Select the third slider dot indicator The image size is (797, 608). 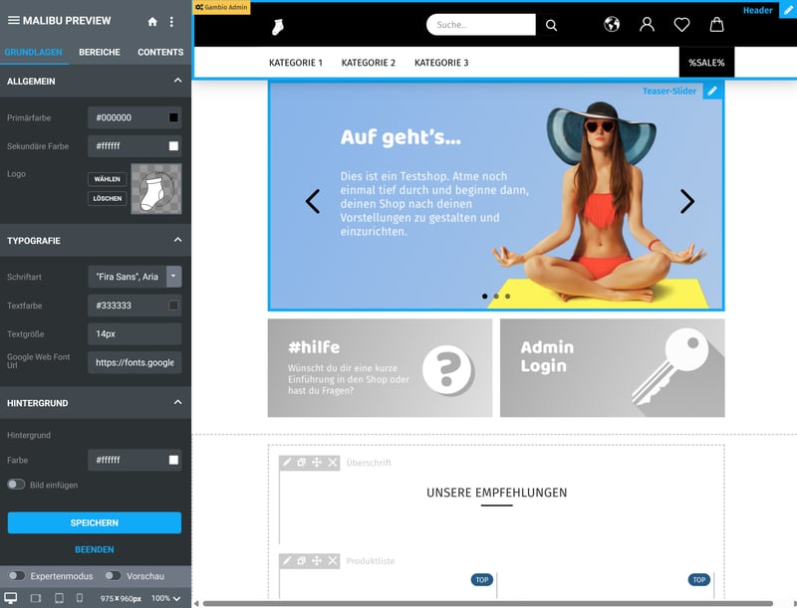coord(508,296)
